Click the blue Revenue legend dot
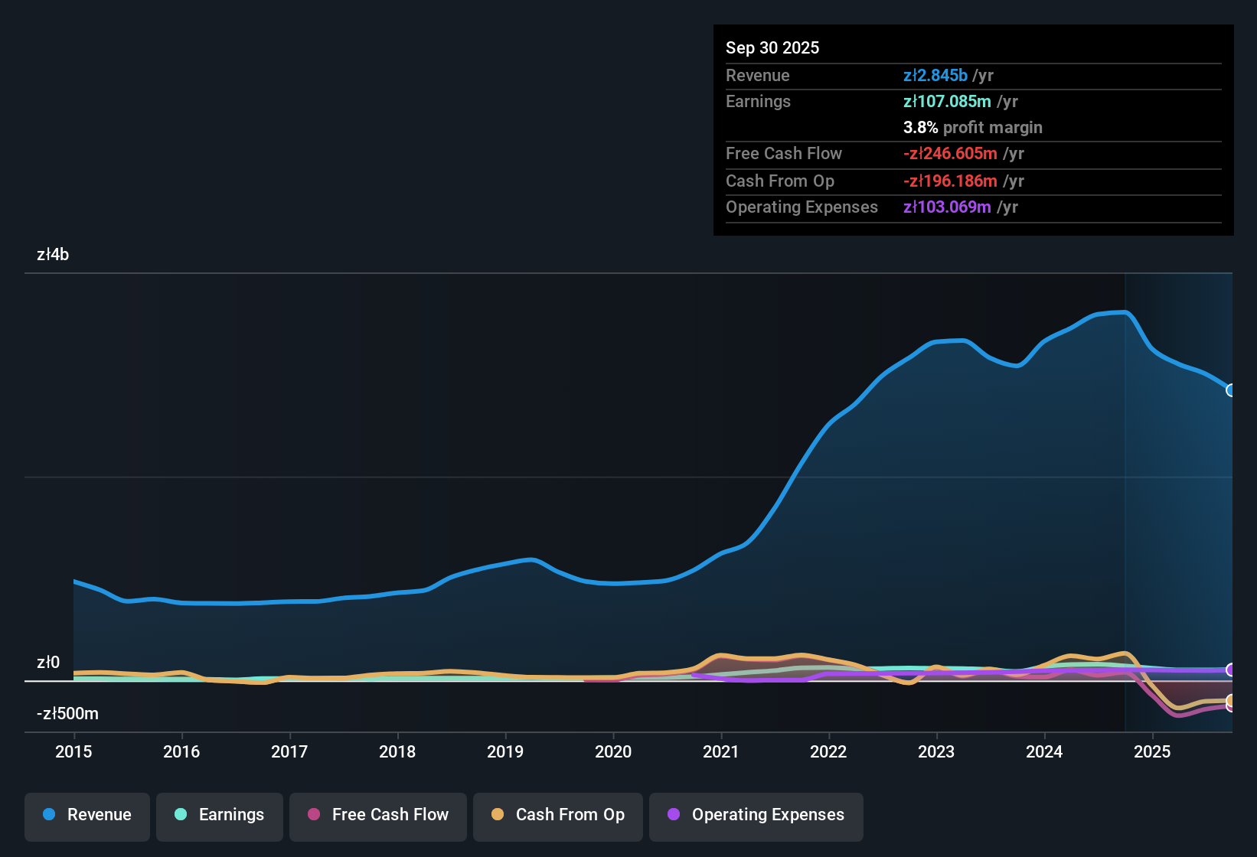The height and width of the screenshot is (857, 1257). [49, 815]
